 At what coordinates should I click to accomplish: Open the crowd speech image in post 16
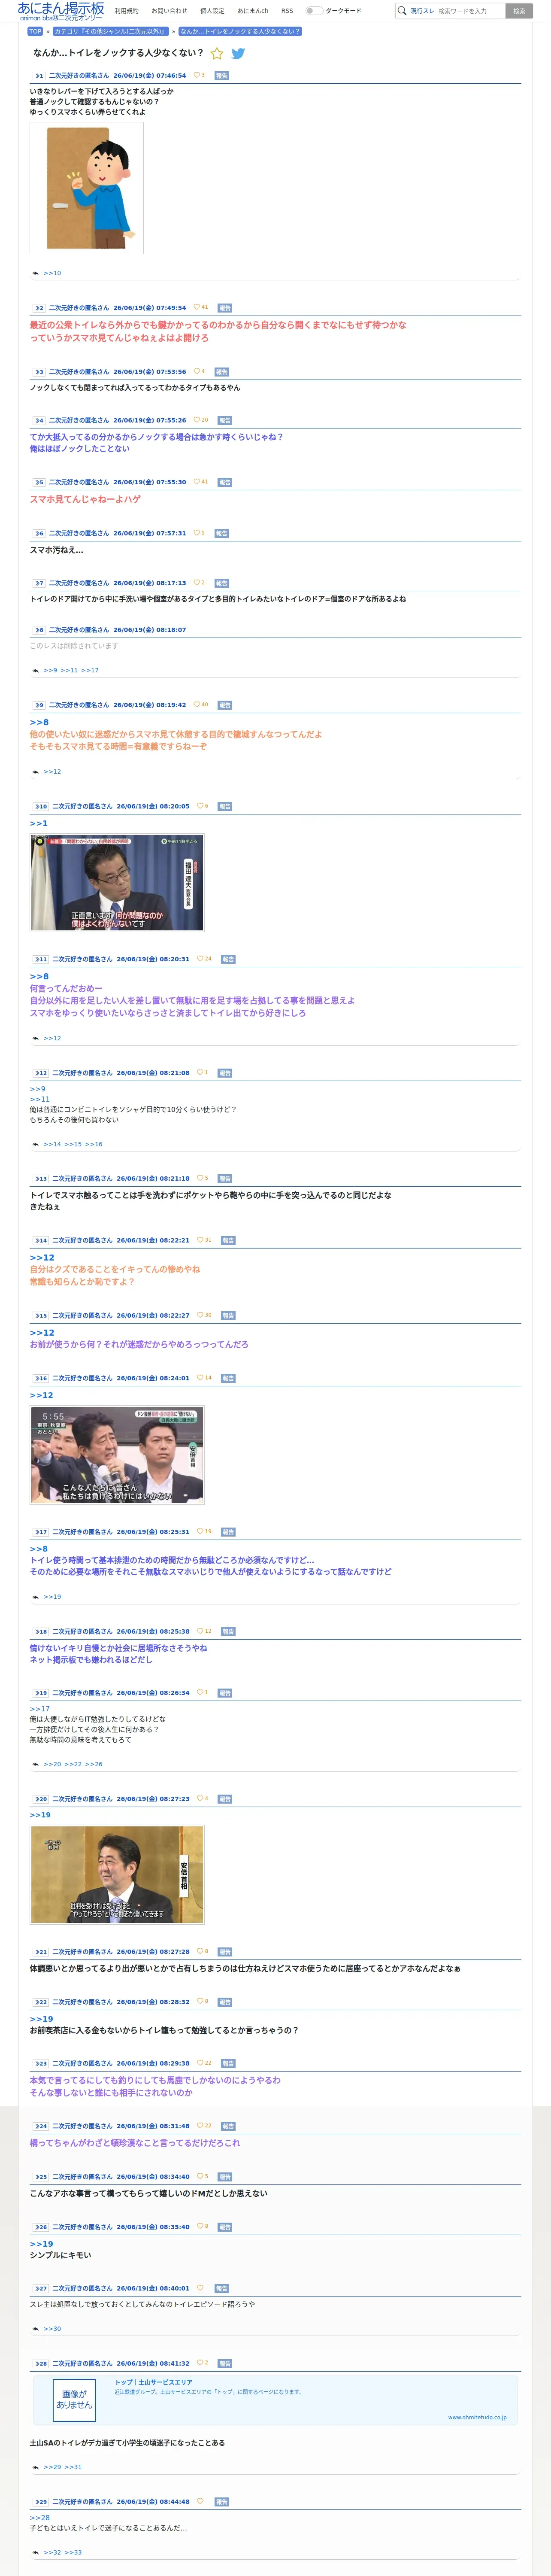tap(117, 1456)
